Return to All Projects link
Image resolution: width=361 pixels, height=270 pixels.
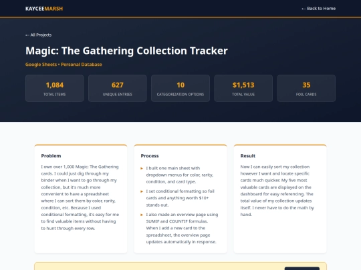pyautogui.click(x=39, y=35)
